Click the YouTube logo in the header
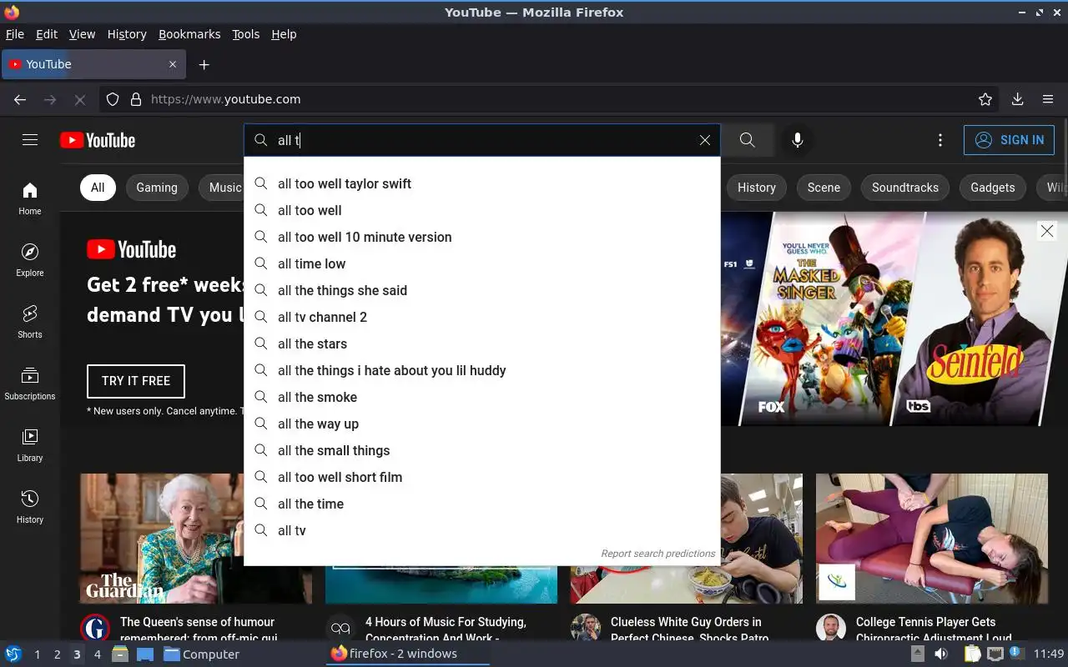This screenshot has width=1068, height=667. click(98, 140)
